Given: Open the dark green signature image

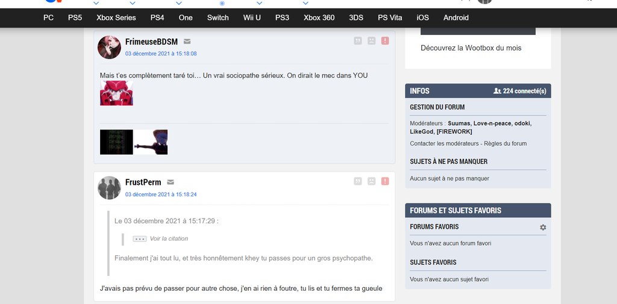Looking at the screenshot, I should click(x=116, y=142).
